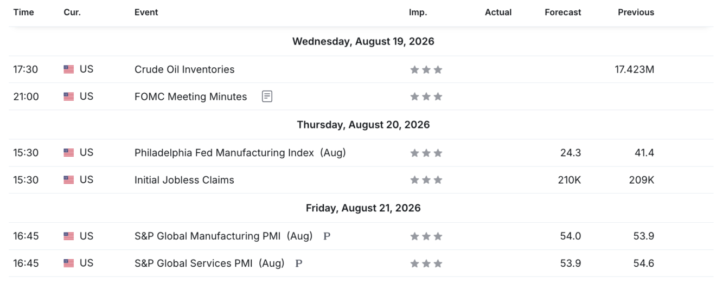Click importance stars for Initial Jobless Claims

click(x=426, y=180)
